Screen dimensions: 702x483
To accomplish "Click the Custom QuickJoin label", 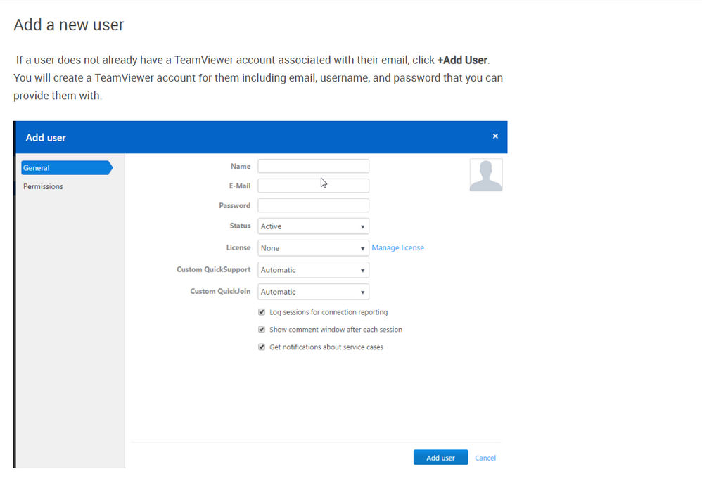I will 220,291.
